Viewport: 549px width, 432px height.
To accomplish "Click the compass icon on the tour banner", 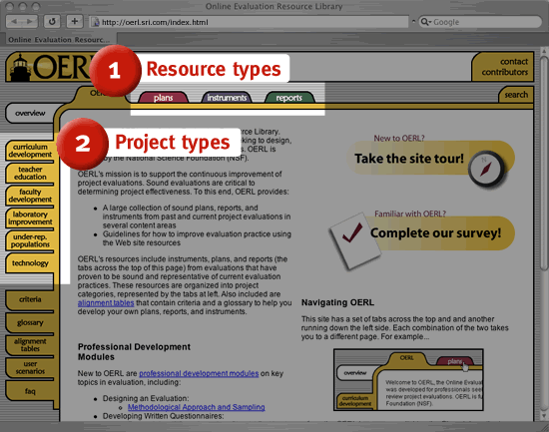I will (486, 169).
